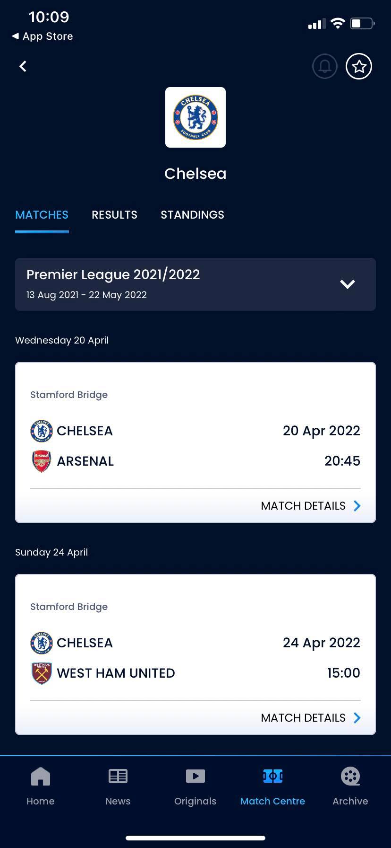Toggle the favourite star for Chelsea
The width and height of the screenshot is (391, 848).
tap(359, 66)
